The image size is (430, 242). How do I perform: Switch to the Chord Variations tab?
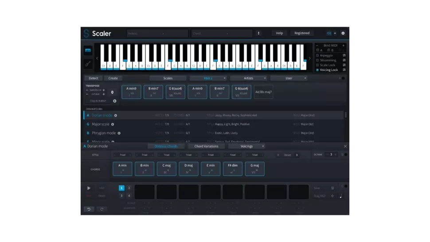[x=206, y=146]
